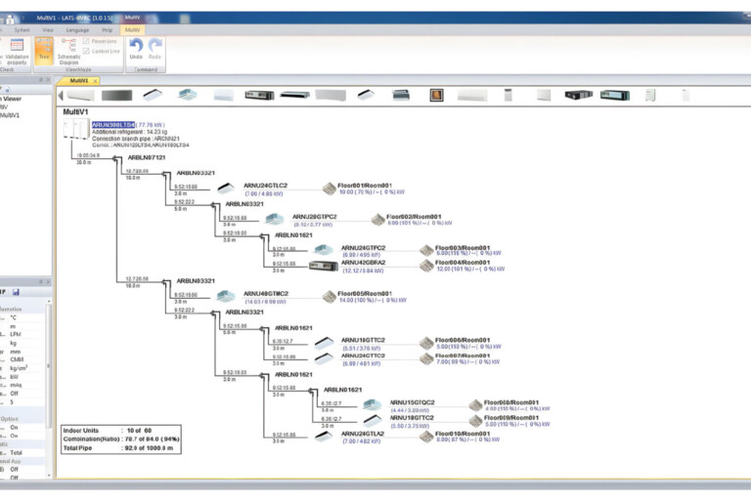751x500 pixels.
Task: Click the save icon in property panel
Action: click(16, 292)
